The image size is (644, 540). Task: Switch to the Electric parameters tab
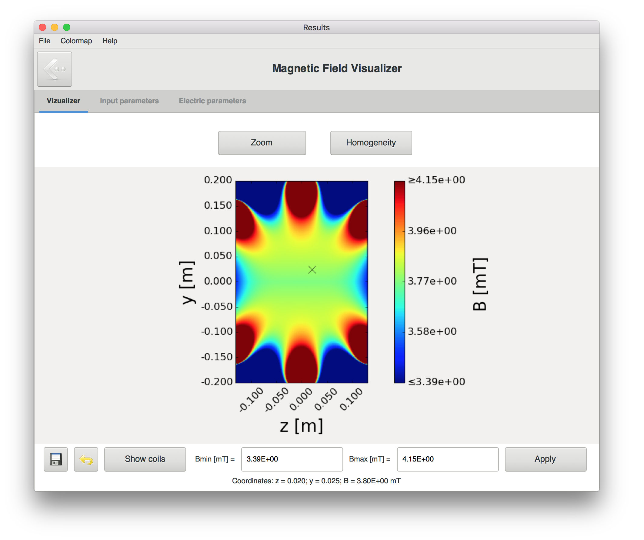[212, 101]
